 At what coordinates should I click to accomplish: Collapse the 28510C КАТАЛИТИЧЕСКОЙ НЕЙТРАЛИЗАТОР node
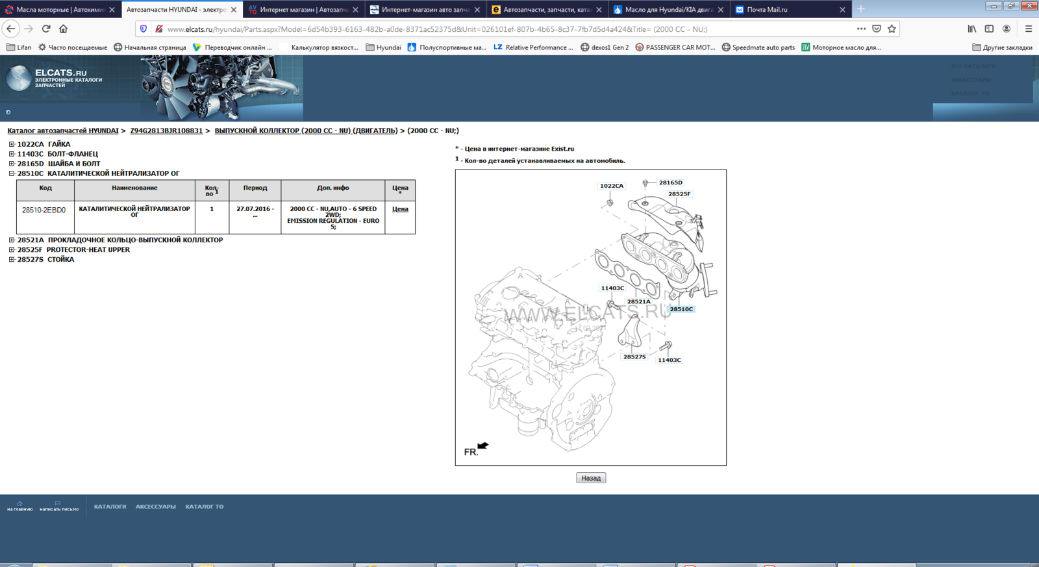(x=12, y=173)
